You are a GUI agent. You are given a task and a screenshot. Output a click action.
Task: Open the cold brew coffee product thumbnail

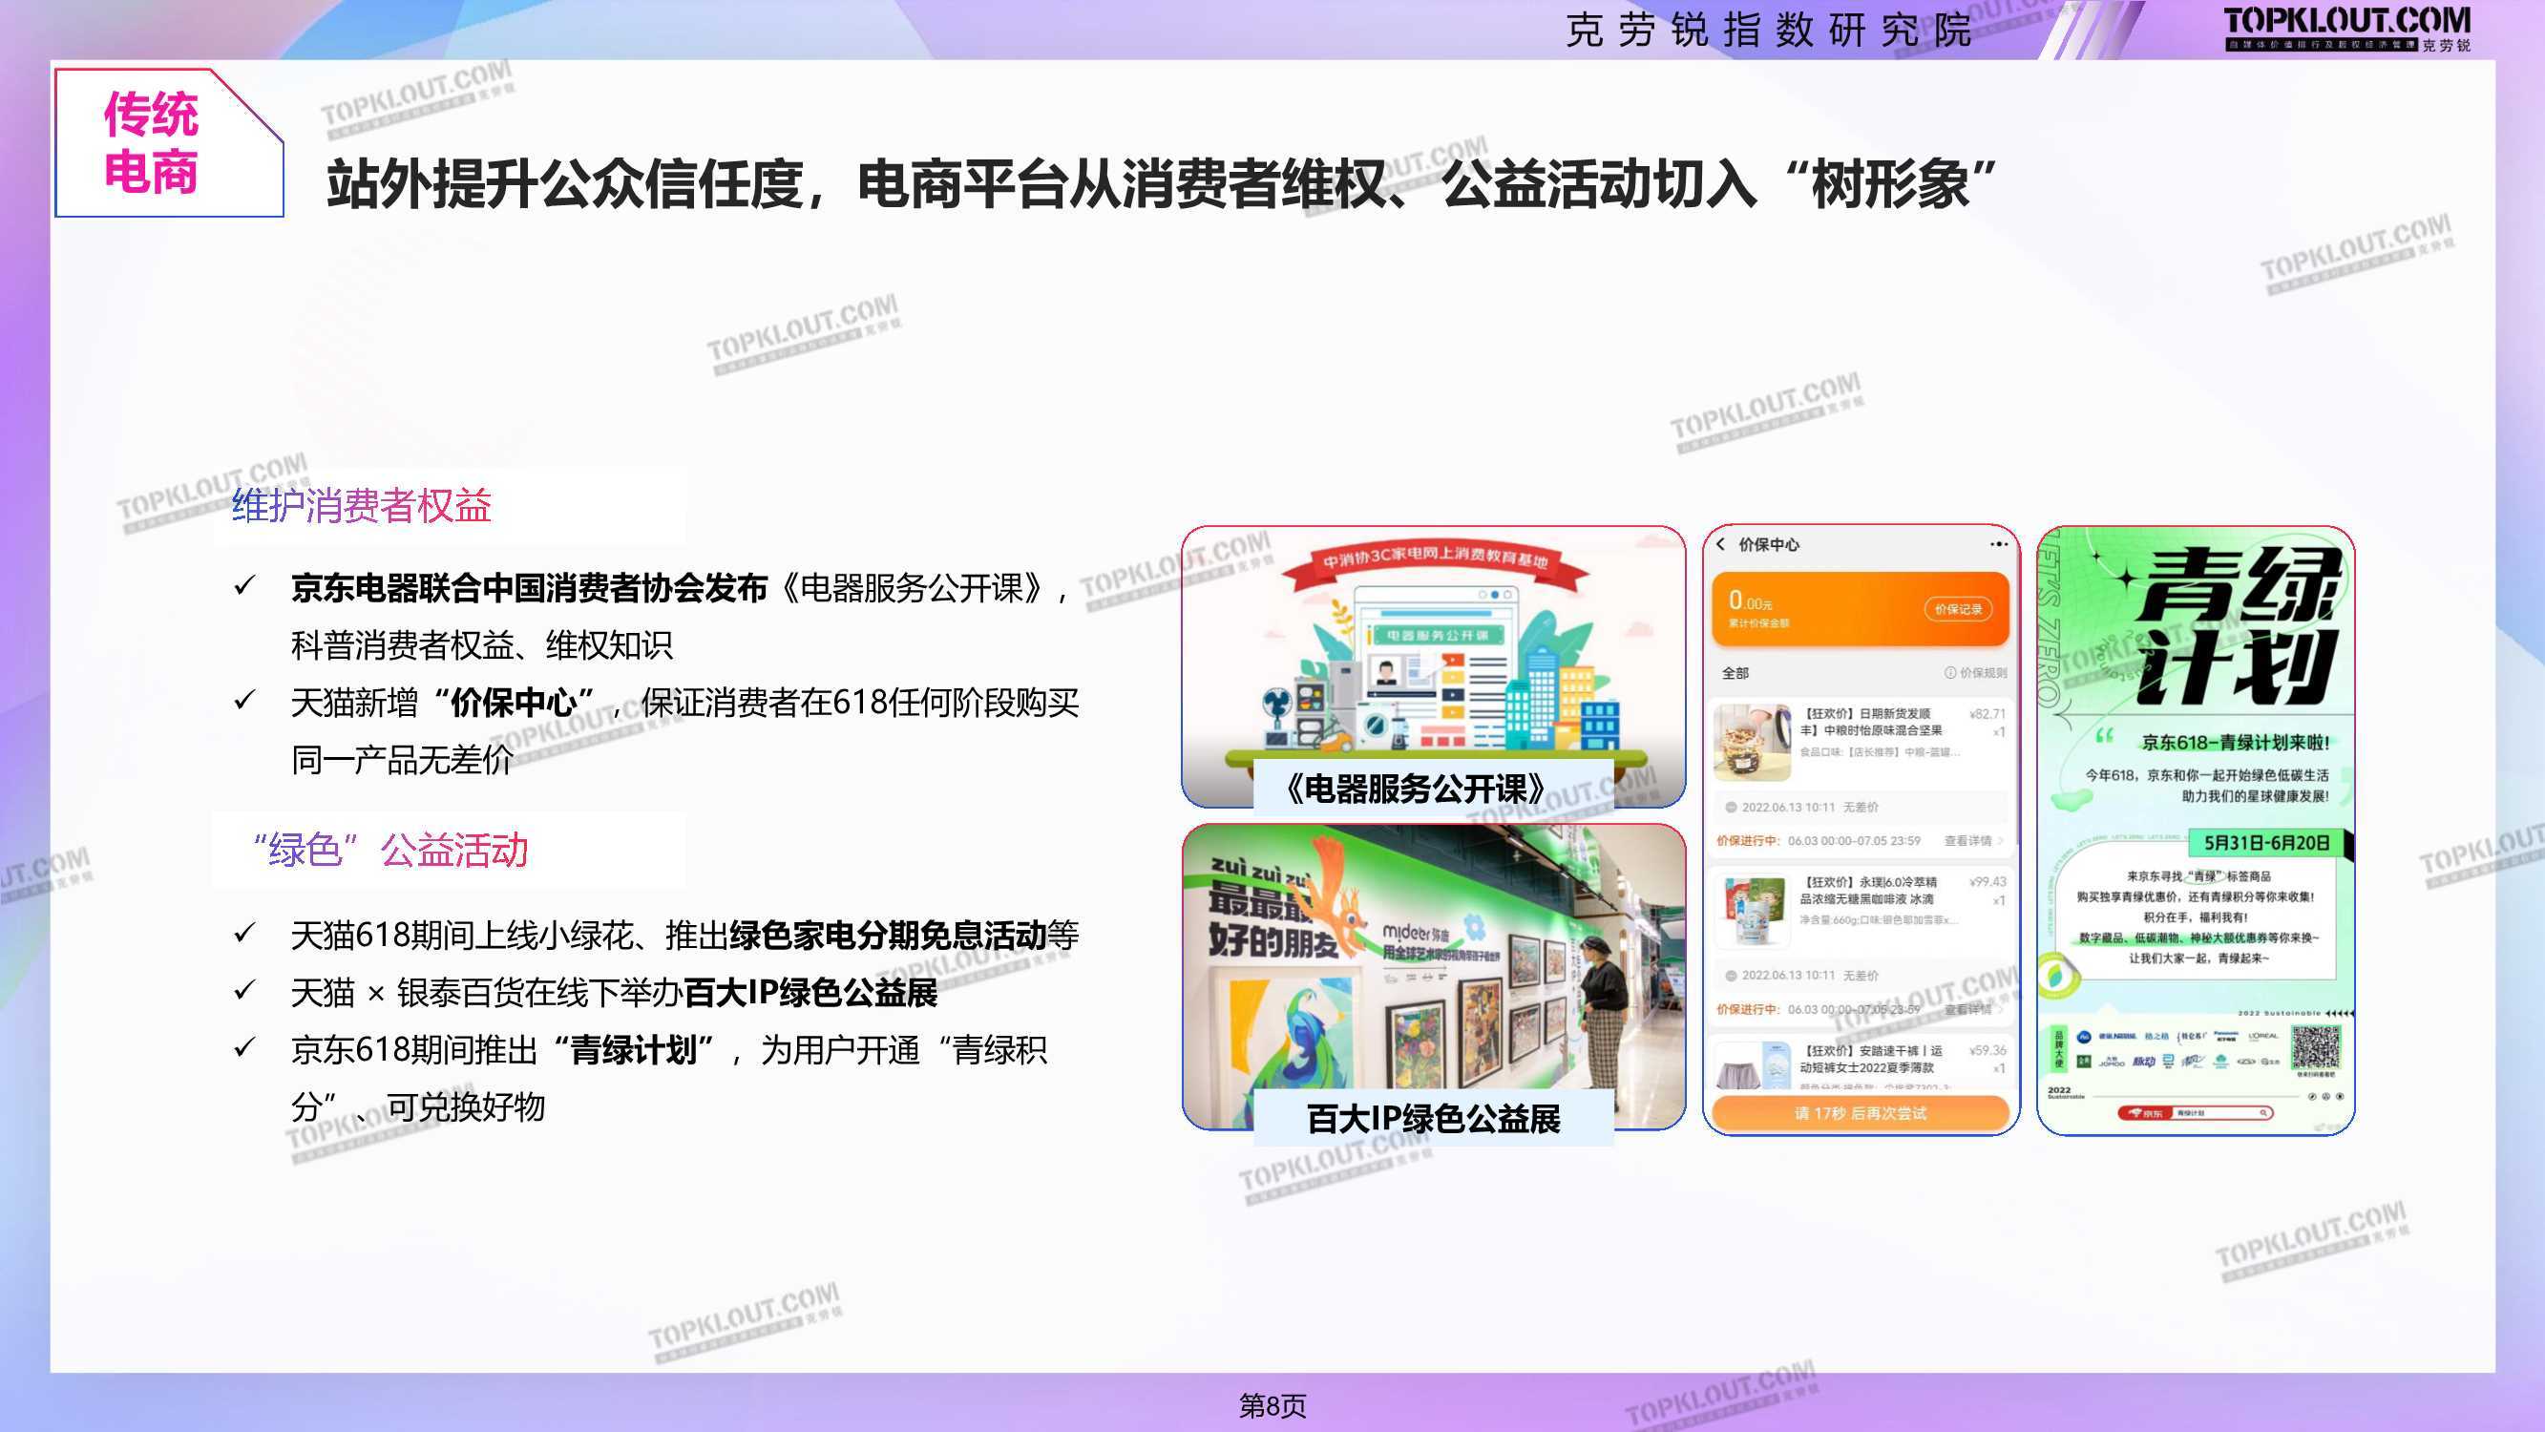(1752, 910)
